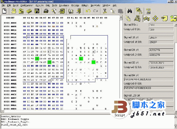Open the Edit menu
This screenshot has width=177, height=129.
(x=9, y=5)
